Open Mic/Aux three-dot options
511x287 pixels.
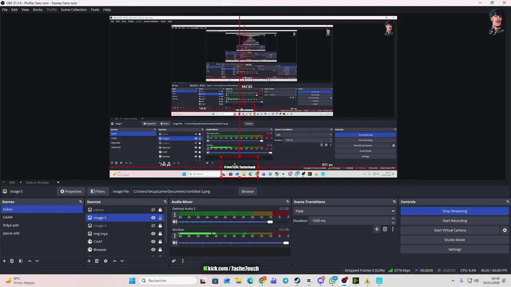(175, 236)
